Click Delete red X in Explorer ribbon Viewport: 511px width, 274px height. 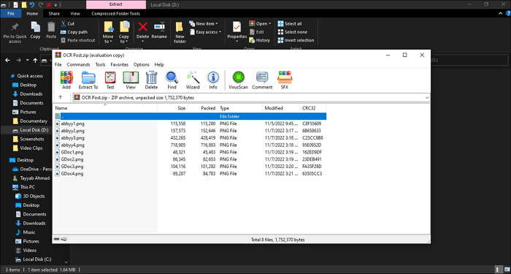coord(142,31)
